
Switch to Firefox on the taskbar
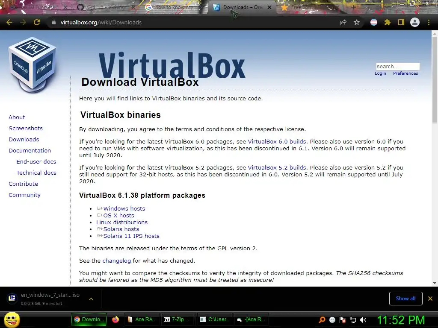click(x=115, y=319)
